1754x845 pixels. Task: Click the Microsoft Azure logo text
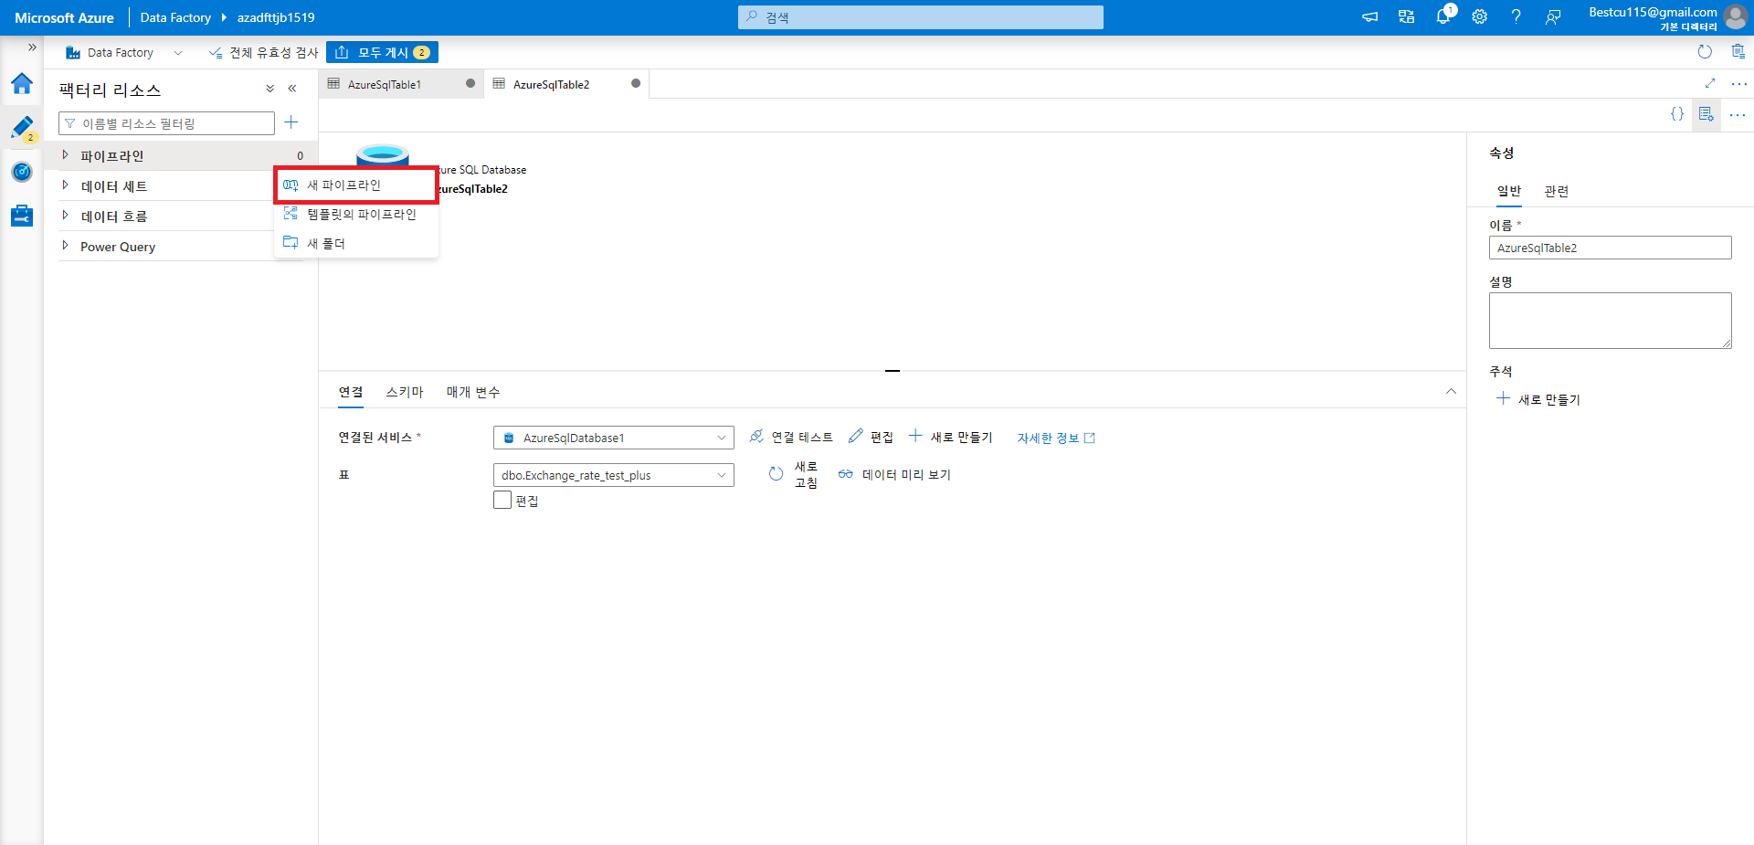pos(64,17)
